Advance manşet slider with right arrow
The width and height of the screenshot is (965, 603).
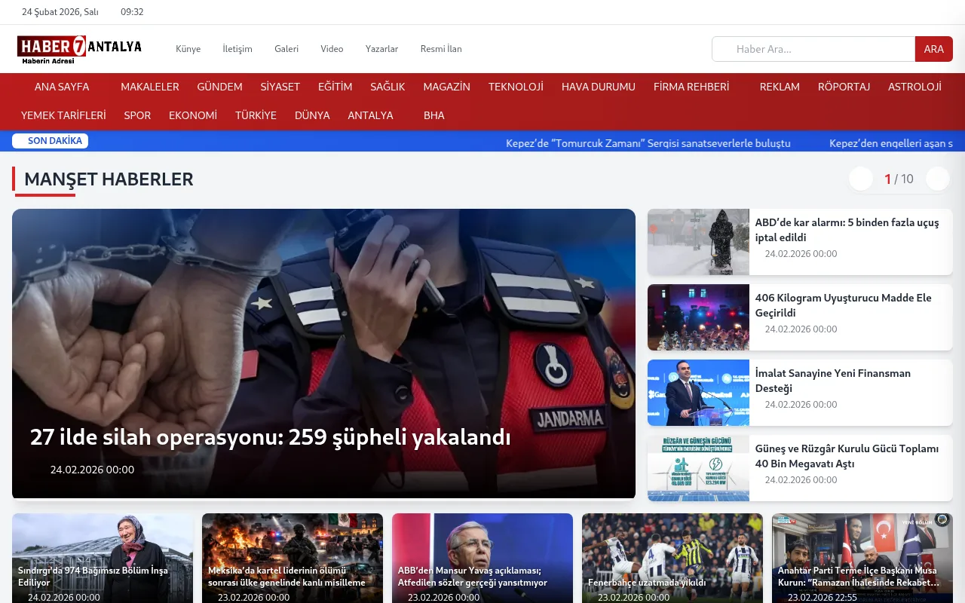(x=937, y=179)
